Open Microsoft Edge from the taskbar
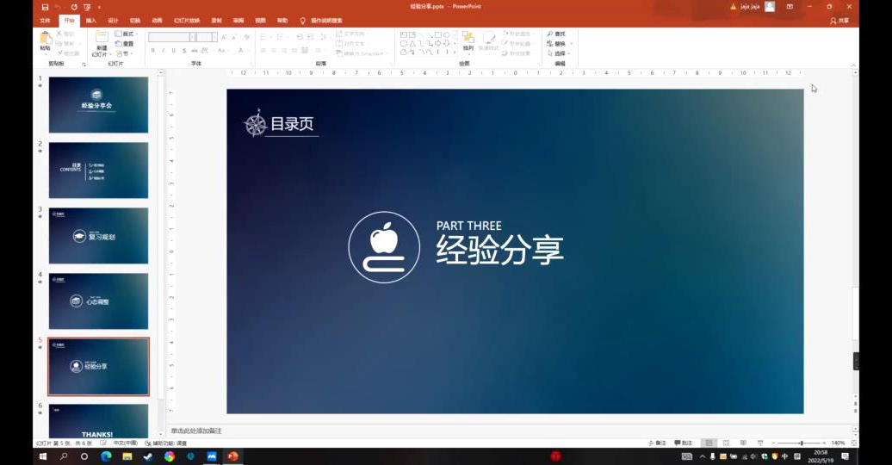Image resolution: width=892 pixels, height=465 pixels. click(106, 456)
